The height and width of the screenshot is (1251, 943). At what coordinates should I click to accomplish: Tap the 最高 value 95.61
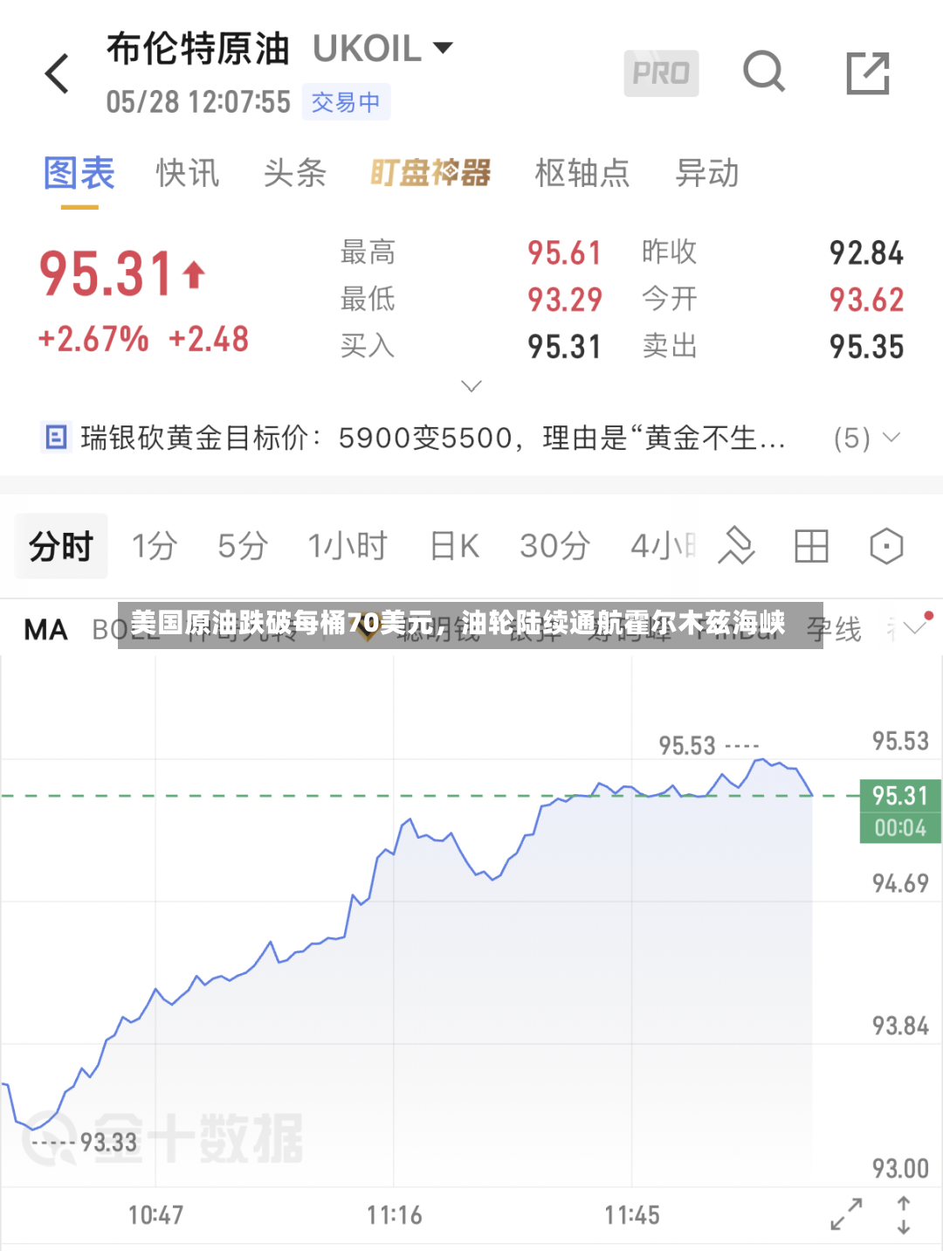tap(564, 253)
